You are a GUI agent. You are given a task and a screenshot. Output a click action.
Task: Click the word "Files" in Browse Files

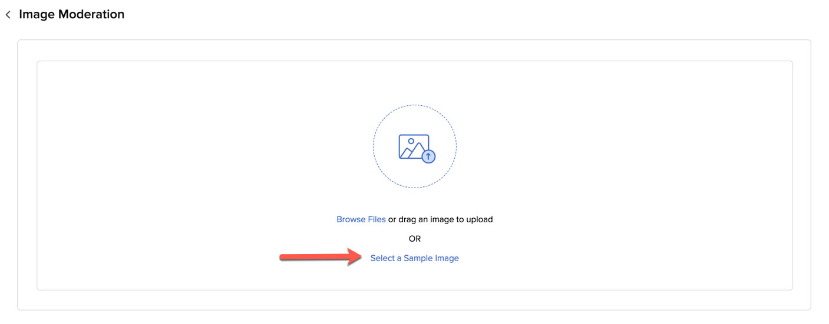tap(376, 219)
